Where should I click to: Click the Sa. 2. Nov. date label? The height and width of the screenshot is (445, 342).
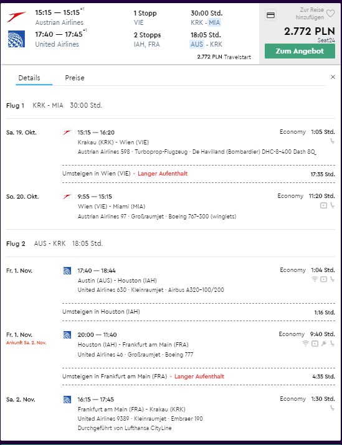[x=21, y=400]
